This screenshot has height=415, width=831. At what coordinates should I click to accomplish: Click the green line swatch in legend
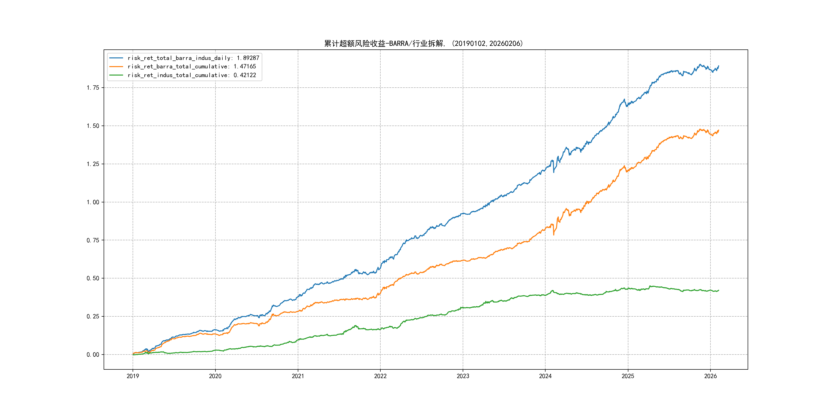[x=116, y=75]
